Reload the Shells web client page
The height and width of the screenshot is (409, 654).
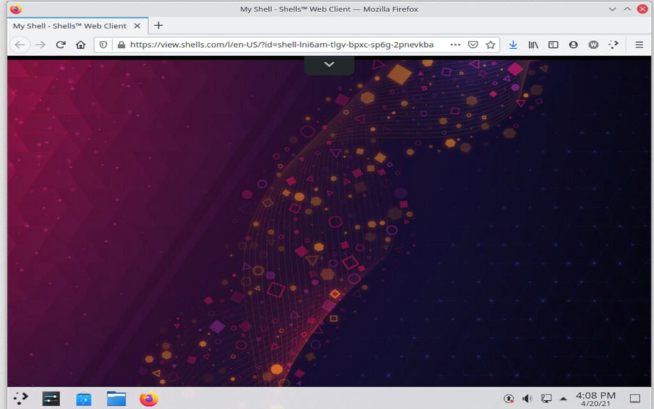coord(60,44)
